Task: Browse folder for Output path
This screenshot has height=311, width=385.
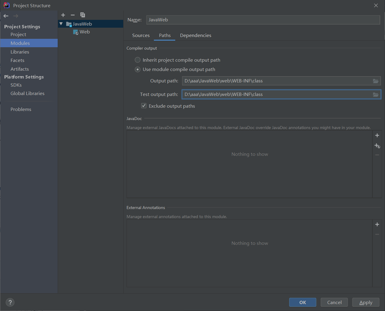Action: click(376, 81)
